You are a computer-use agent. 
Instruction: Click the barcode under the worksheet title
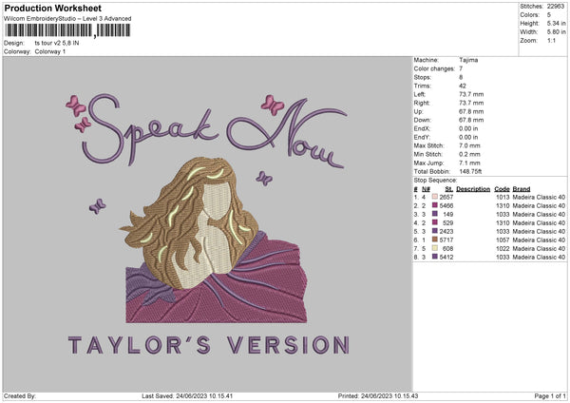point(66,30)
